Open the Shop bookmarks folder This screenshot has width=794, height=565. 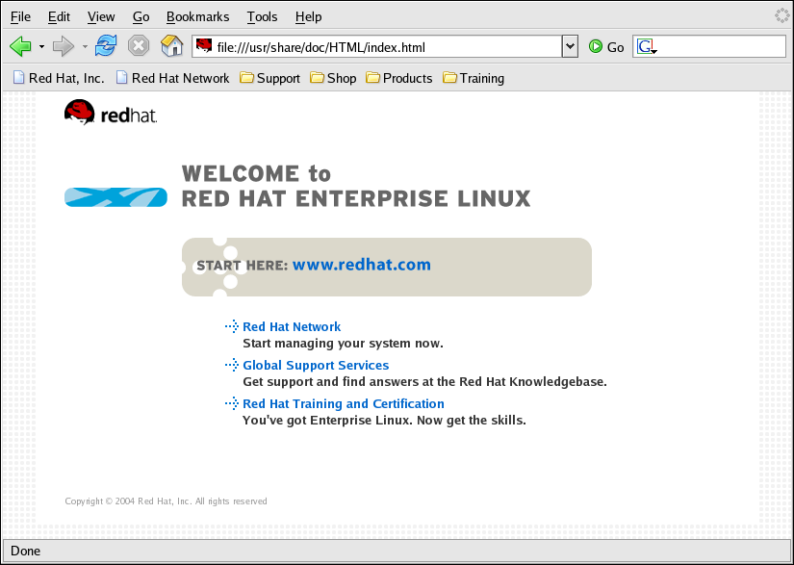coord(333,78)
